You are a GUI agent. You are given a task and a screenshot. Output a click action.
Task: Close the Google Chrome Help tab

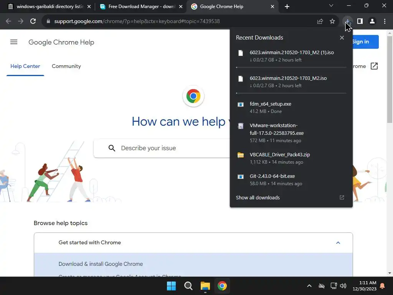tap(272, 7)
